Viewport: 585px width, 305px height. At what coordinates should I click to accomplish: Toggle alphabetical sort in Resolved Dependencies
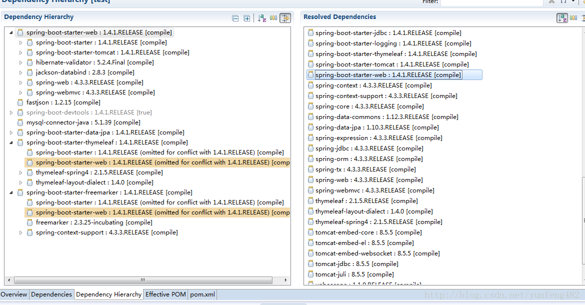562,18
